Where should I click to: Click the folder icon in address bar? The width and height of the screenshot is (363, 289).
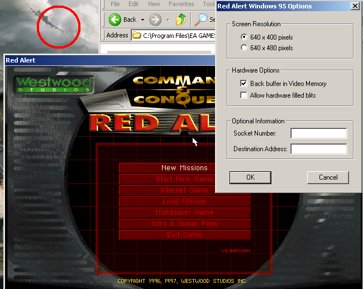(137, 35)
